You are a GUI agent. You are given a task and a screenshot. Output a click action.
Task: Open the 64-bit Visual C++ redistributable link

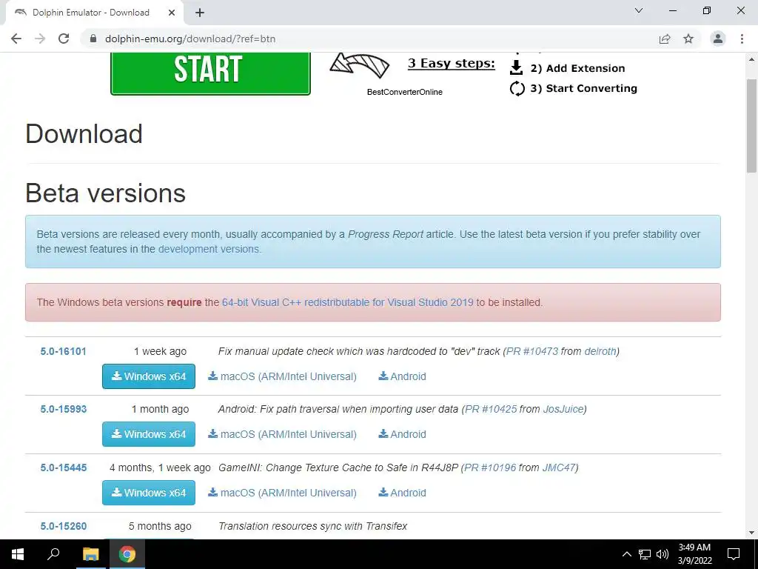pyautogui.click(x=348, y=302)
